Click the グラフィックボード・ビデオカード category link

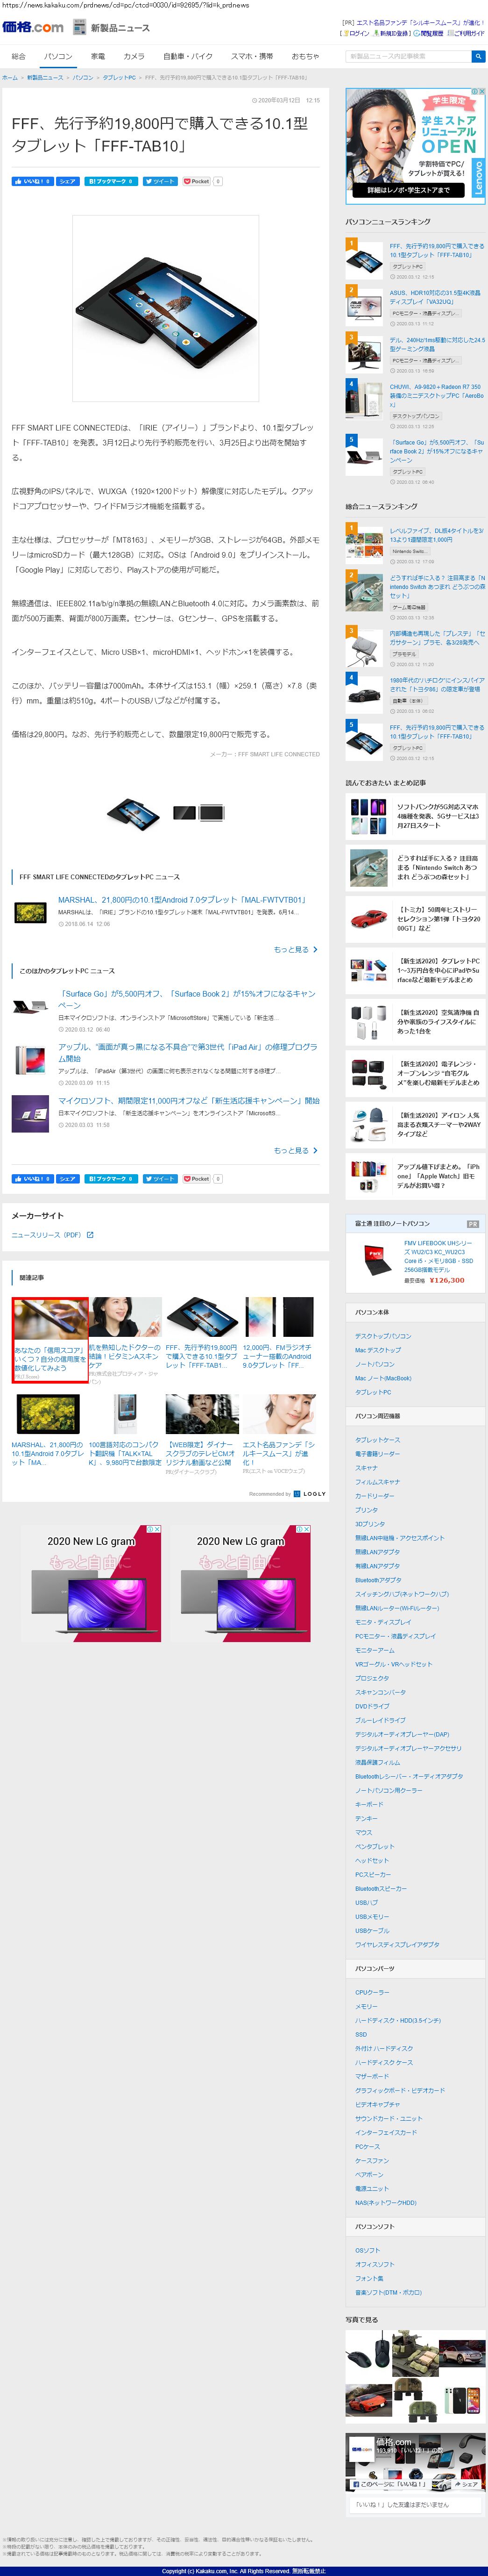[400, 2091]
